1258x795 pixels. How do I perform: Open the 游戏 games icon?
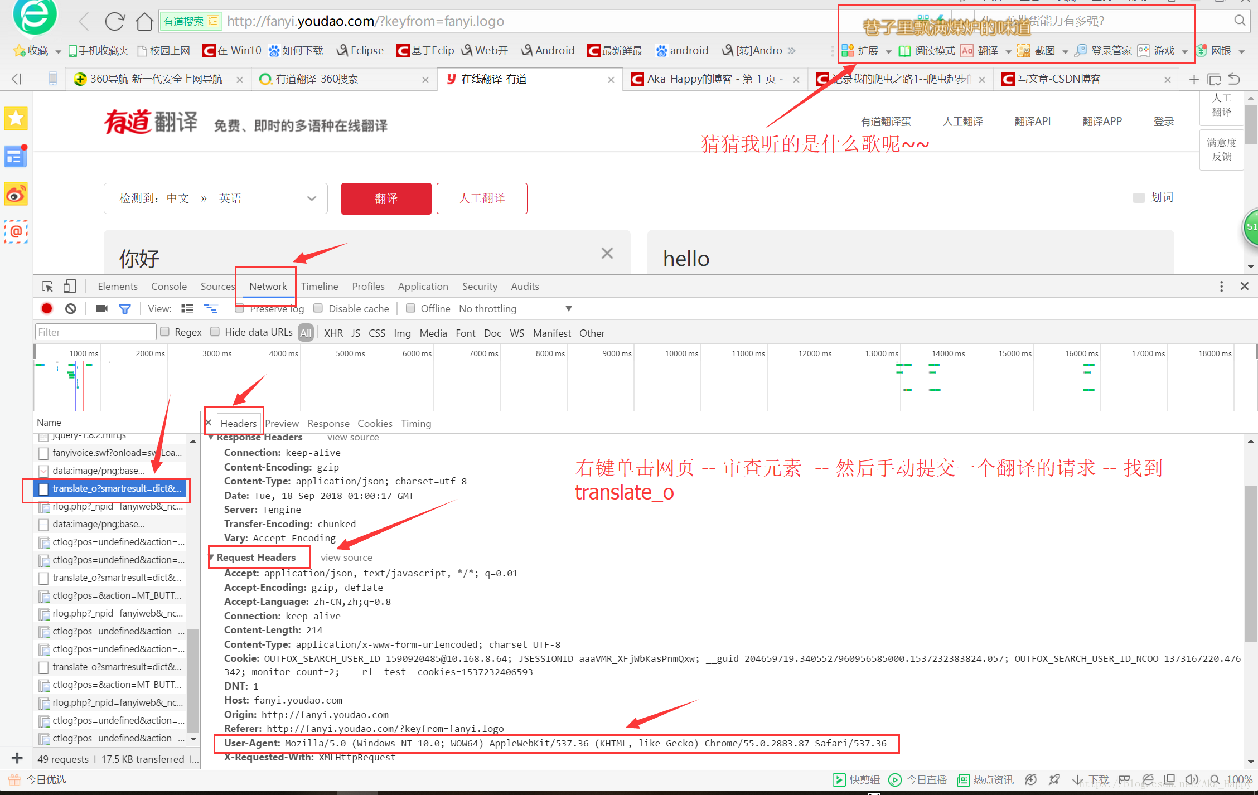(x=1144, y=51)
